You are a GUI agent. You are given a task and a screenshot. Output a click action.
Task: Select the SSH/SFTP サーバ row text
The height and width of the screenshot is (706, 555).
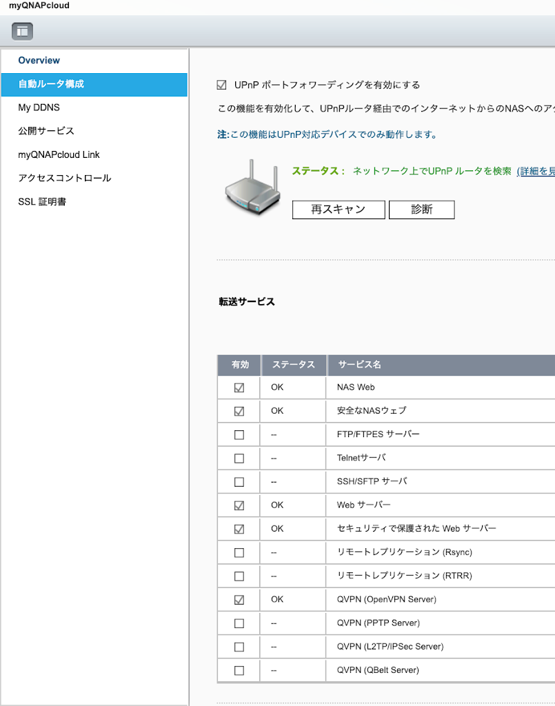372,481
